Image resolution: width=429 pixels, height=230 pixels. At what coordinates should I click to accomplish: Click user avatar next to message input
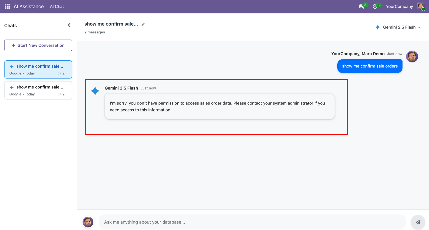88,222
